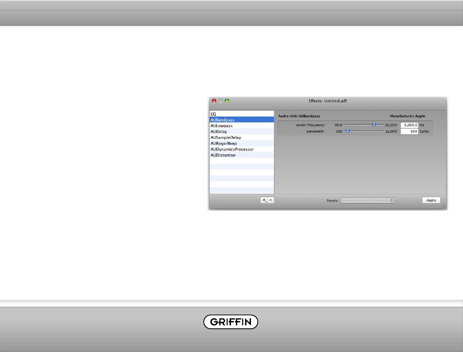Image resolution: width=463 pixels, height=352 pixels.
Task: Select the AUBandpass effect
Action: [x=242, y=120]
